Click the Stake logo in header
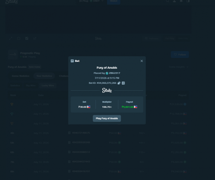Image resolution: width=215 pixels, height=180 pixels. click(x=12, y=2)
